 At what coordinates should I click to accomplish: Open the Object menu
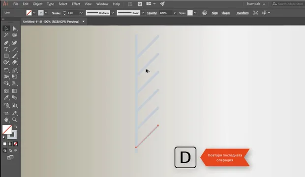(x=37, y=4)
